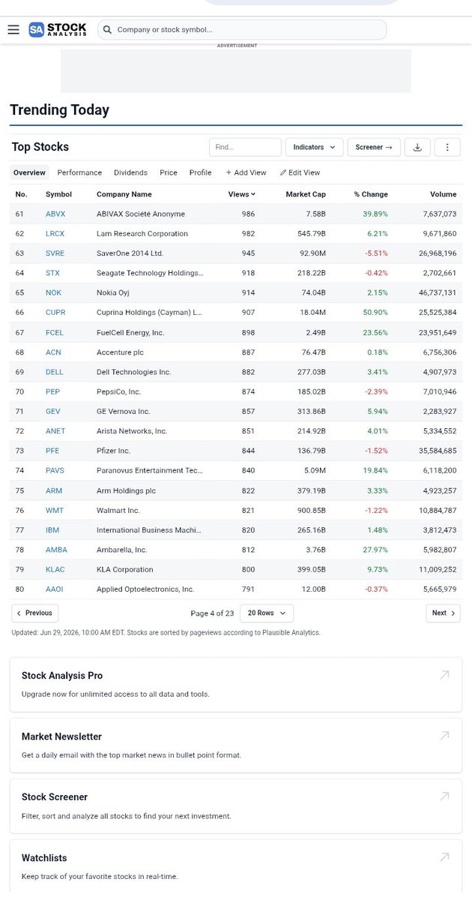This screenshot has height=900, width=472.
Task: Click the Find filter input field
Action: click(x=245, y=147)
